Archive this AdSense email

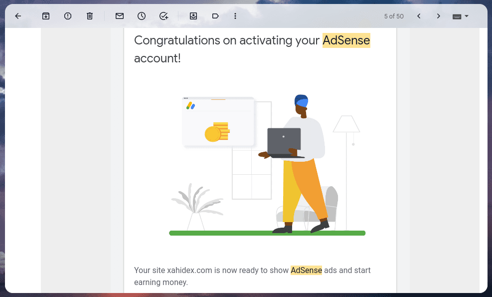point(45,16)
